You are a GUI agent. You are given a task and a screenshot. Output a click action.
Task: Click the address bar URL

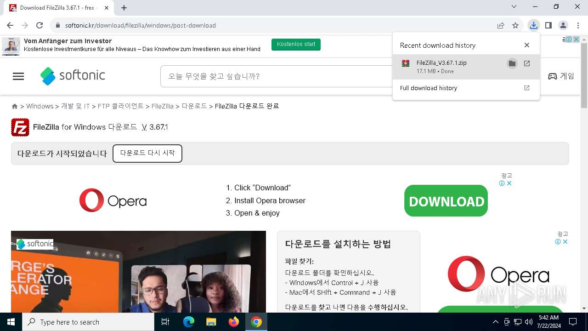140,25
